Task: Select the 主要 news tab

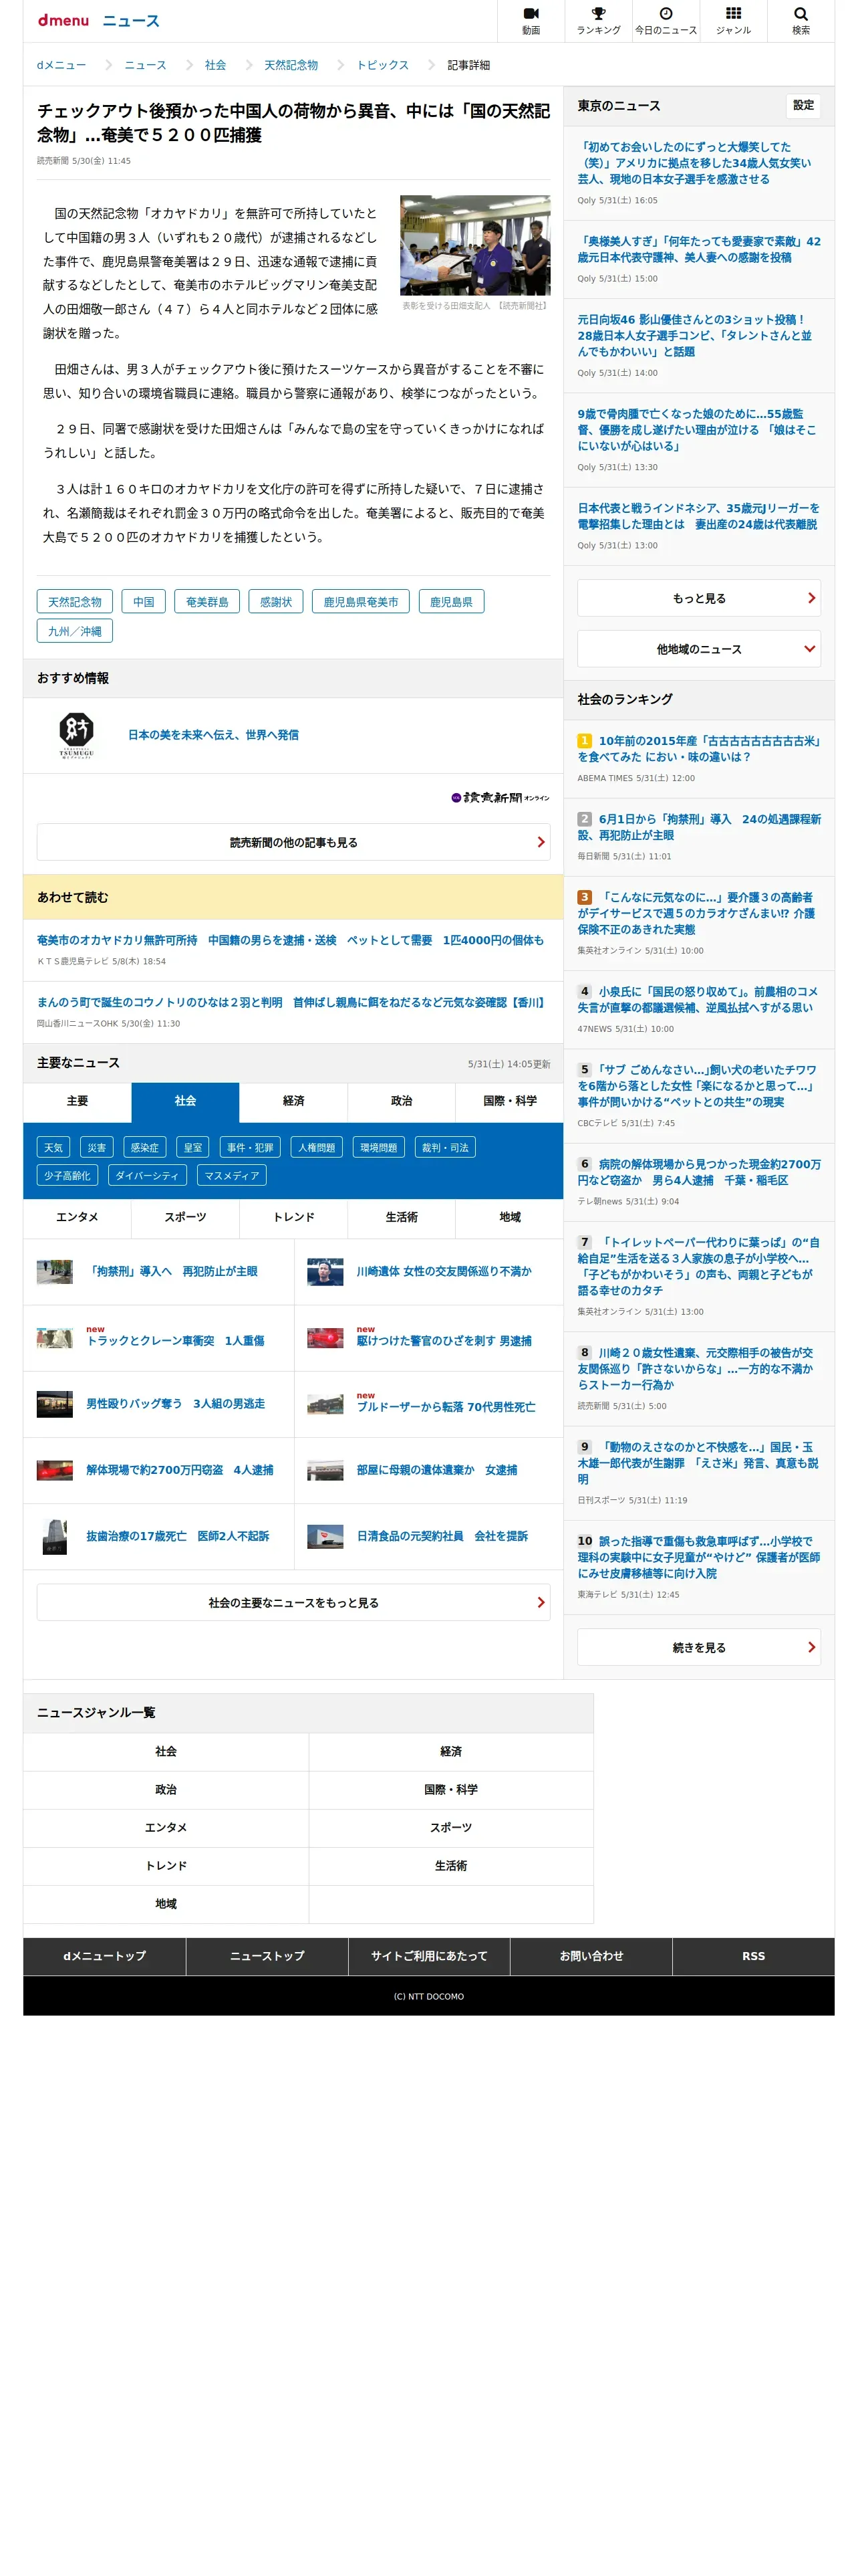Action: click(x=77, y=1101)
